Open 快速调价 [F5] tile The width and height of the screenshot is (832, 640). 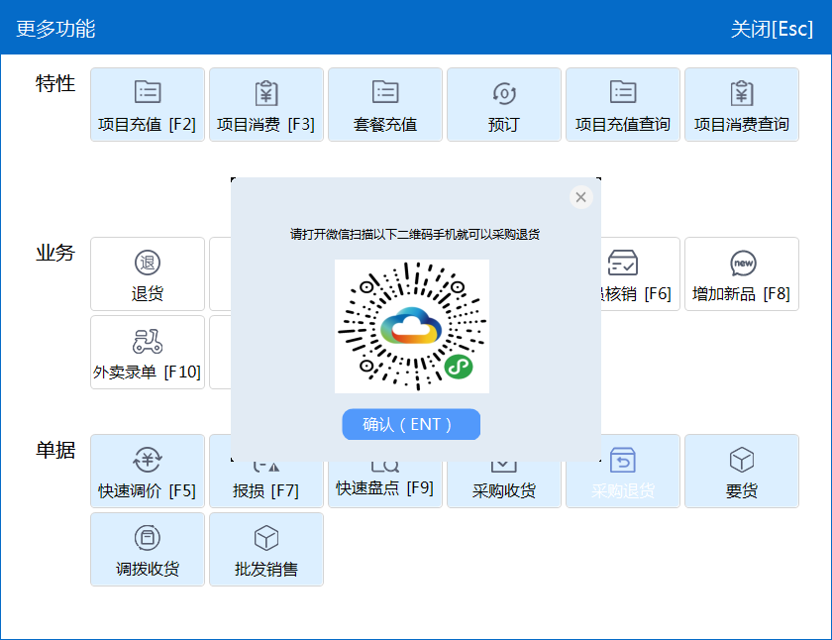click(148, 472)
